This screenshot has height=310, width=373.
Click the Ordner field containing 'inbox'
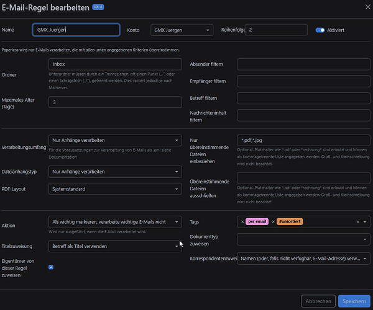[x=115, y=64]
